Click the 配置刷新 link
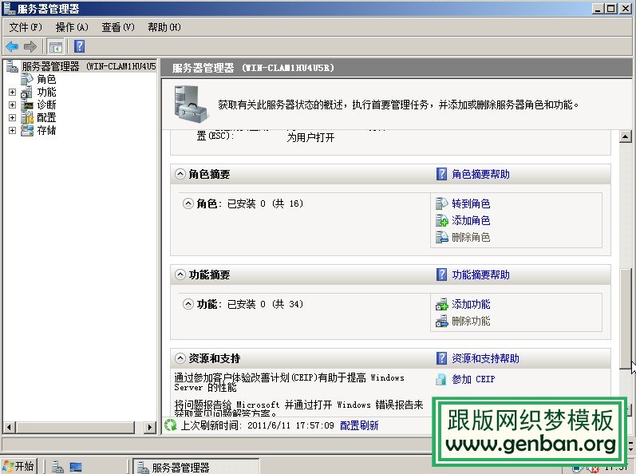Screen dimensions: 636x474 coord(359,425)
